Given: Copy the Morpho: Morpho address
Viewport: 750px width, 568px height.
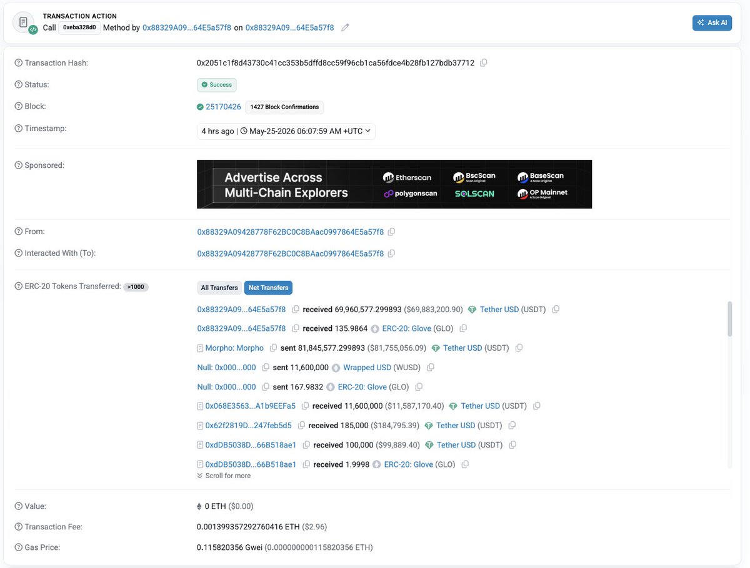Looking at the screenshot, I should tap(273, 348).
